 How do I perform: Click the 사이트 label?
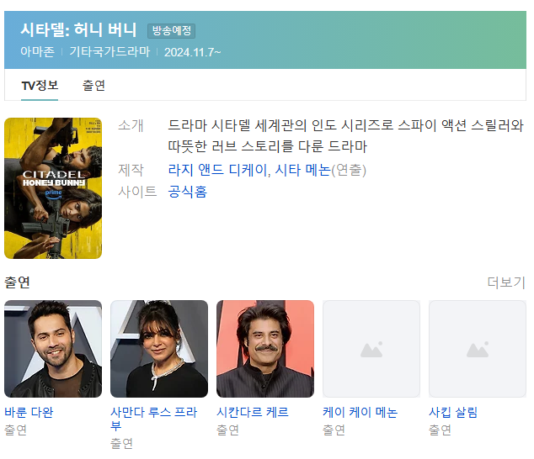point(137,192)
